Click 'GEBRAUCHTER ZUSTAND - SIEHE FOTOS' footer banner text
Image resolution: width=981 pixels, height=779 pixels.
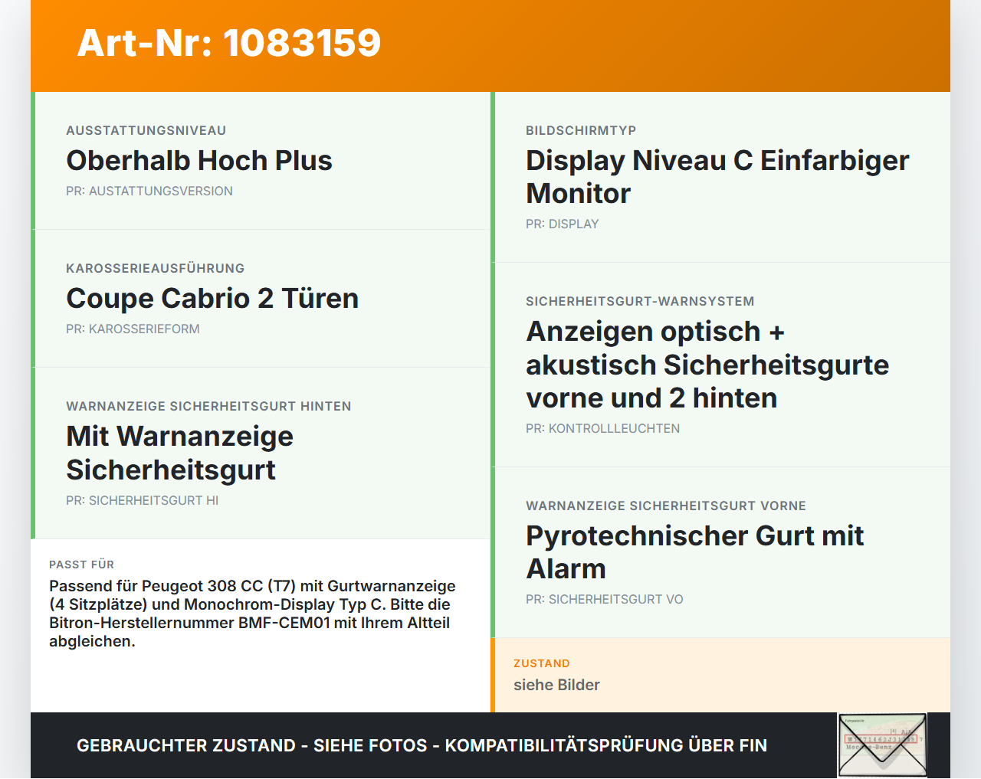[422, 745]
